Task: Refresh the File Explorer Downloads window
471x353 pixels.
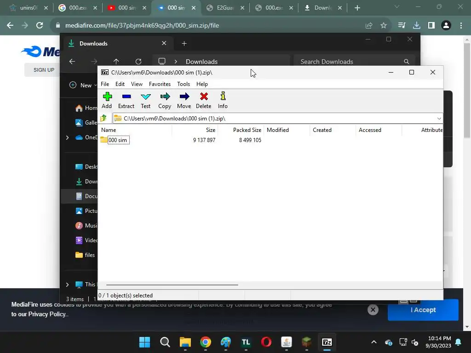Action: pyautogui.click(x=138, y=62)
